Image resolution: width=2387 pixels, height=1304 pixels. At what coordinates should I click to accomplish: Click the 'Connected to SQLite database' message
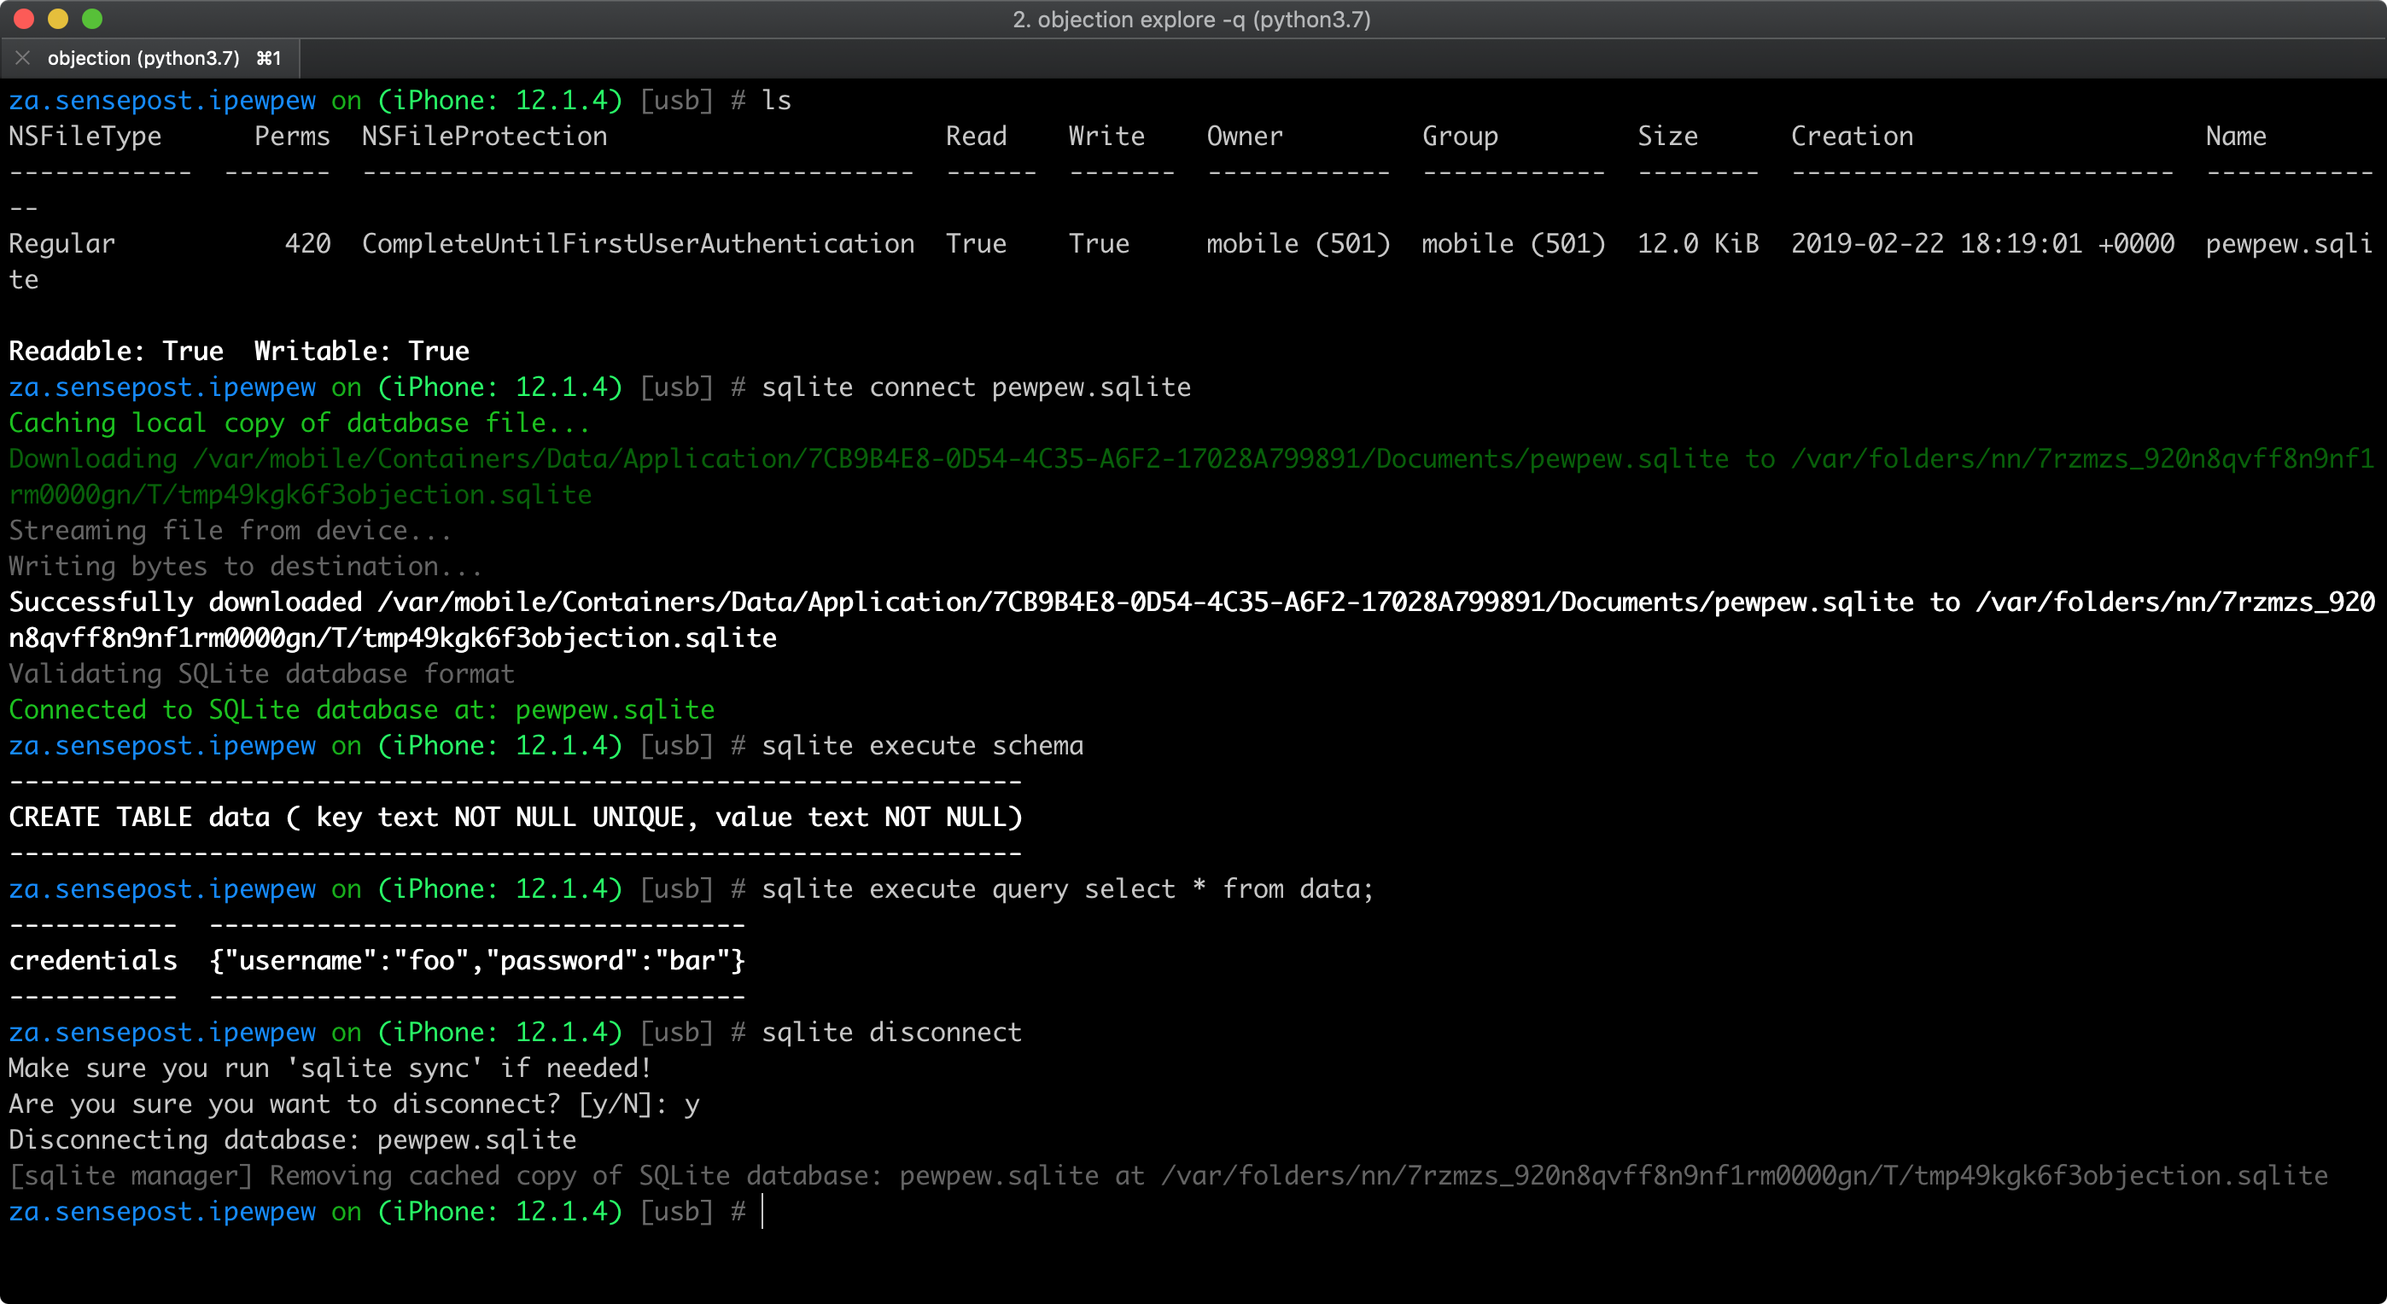point(361,709)
